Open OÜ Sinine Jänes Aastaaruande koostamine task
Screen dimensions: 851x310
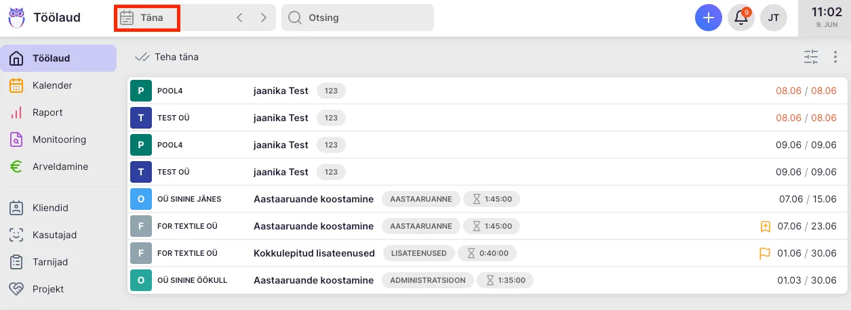(313, 199)
